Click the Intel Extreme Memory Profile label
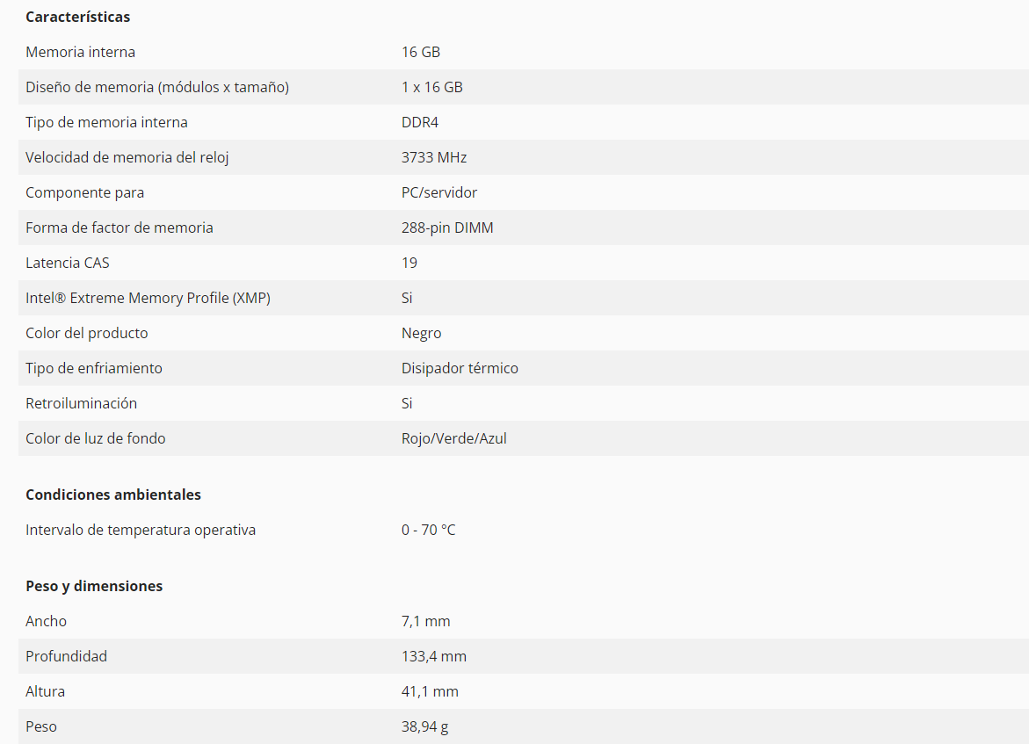Screen dimensions: 1029x744 pyautogui.click(x=148, y=298)
